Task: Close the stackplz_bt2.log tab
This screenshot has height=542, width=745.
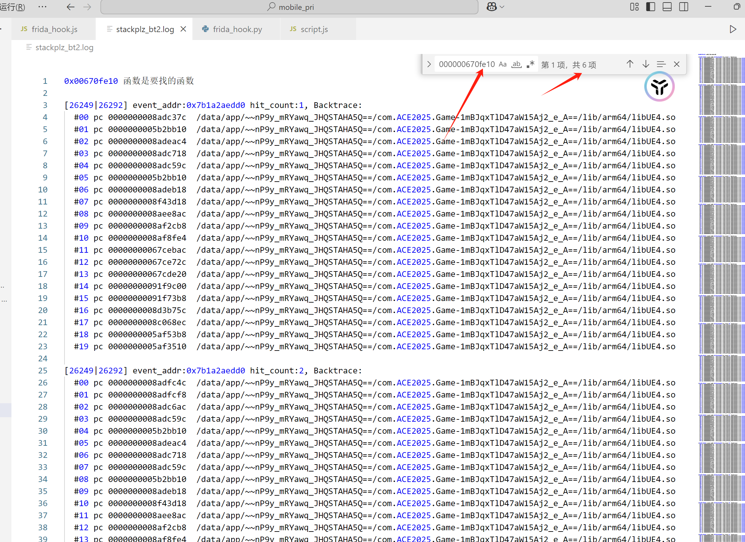Action: 183,29
